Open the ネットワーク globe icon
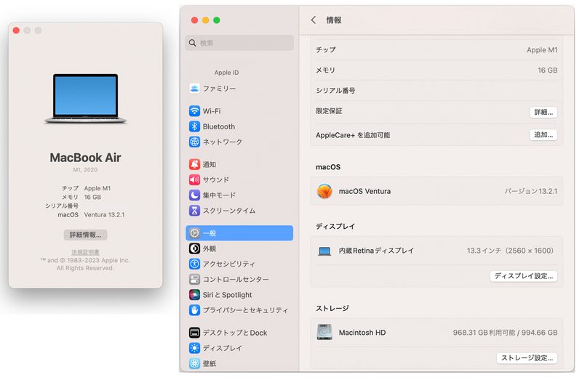The width and height of the screenshot is (582, 377). pyautogui.click(x=194, y=142)
